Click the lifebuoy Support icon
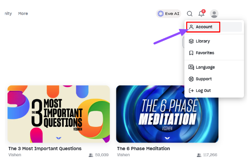The image size is (248, 161). click(x=191, y=79)
